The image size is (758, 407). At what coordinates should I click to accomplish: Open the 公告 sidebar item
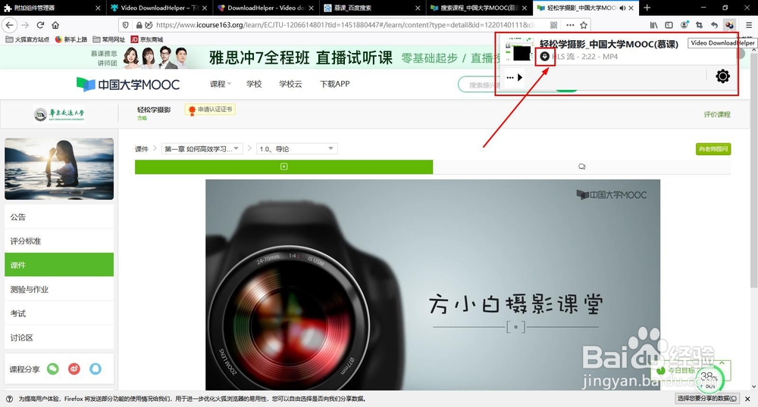59,217
